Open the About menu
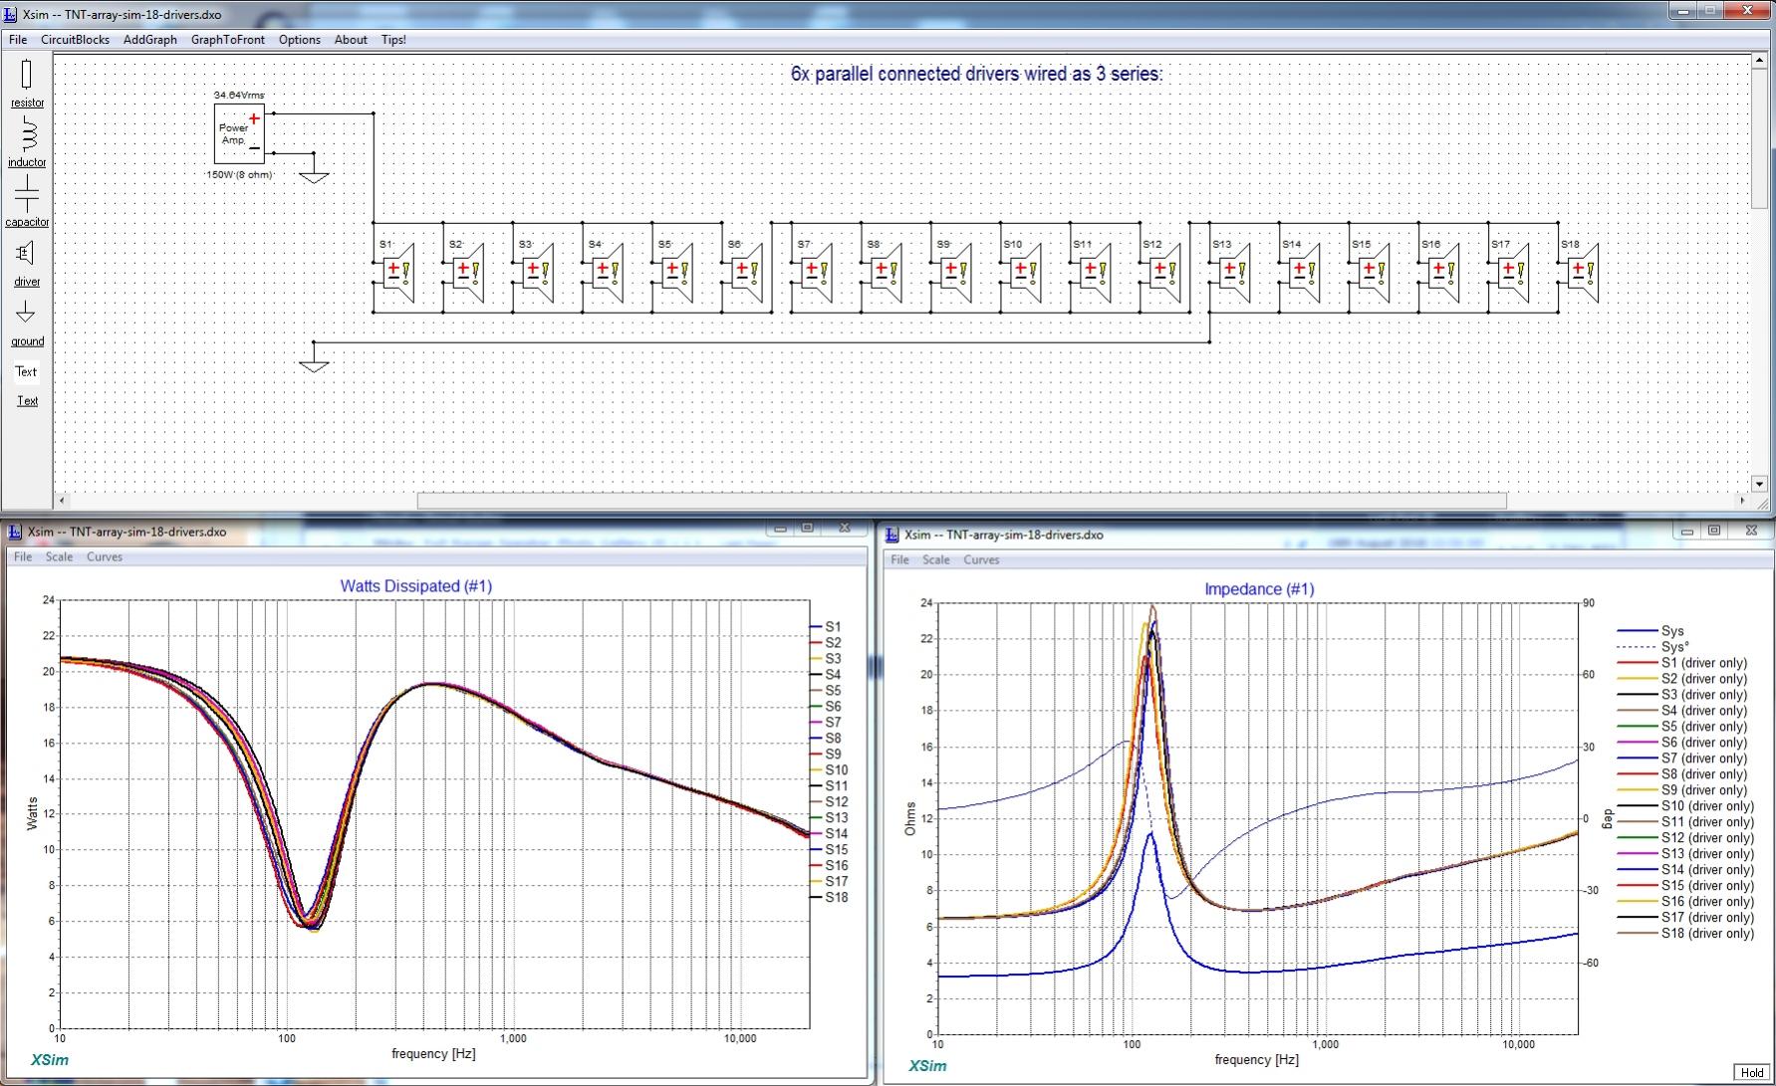The height and width of the screenshot is (1086, 1776). (x=351, y=40)
